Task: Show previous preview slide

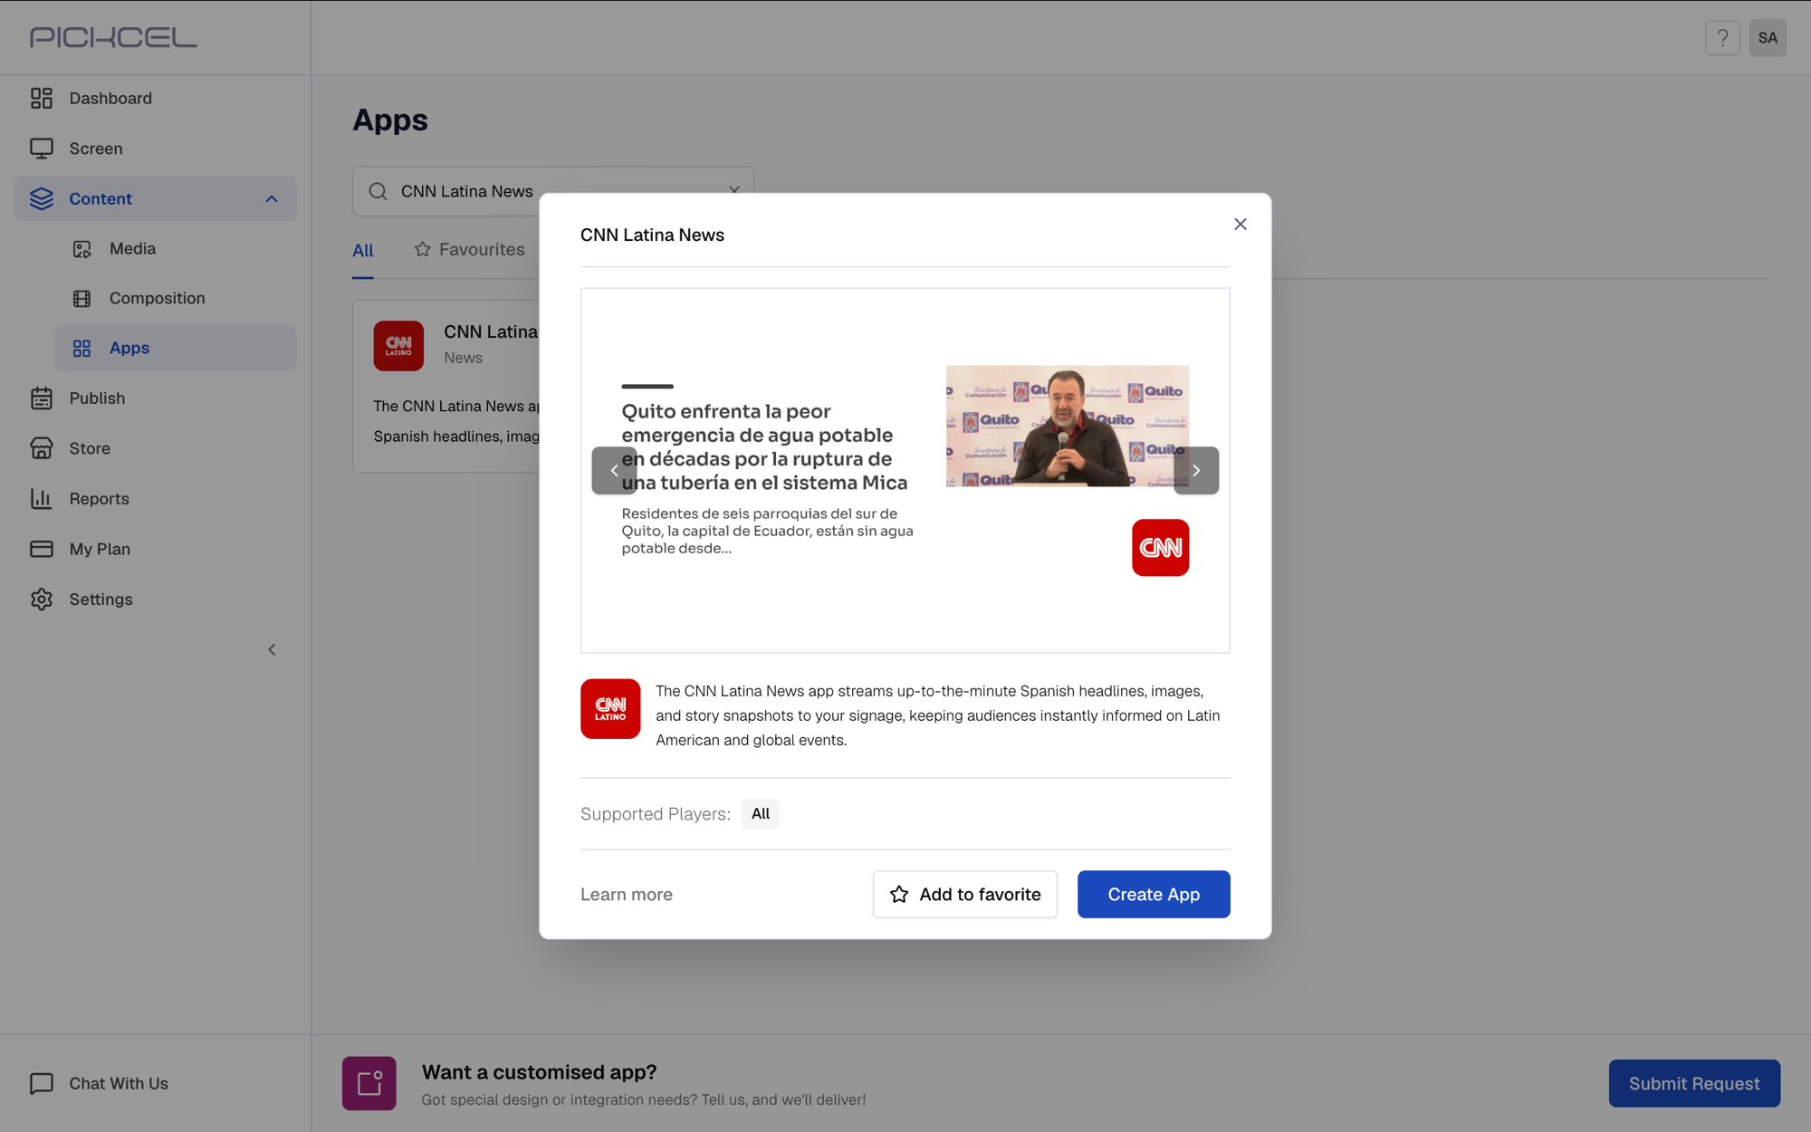Action: pyautogui.click(x=615, y=470)
